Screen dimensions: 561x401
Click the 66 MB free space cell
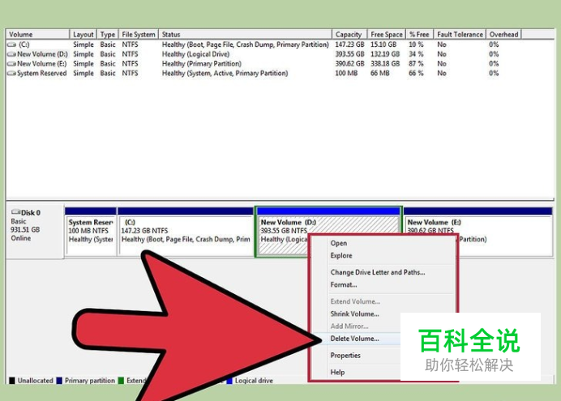pos(379,73)
